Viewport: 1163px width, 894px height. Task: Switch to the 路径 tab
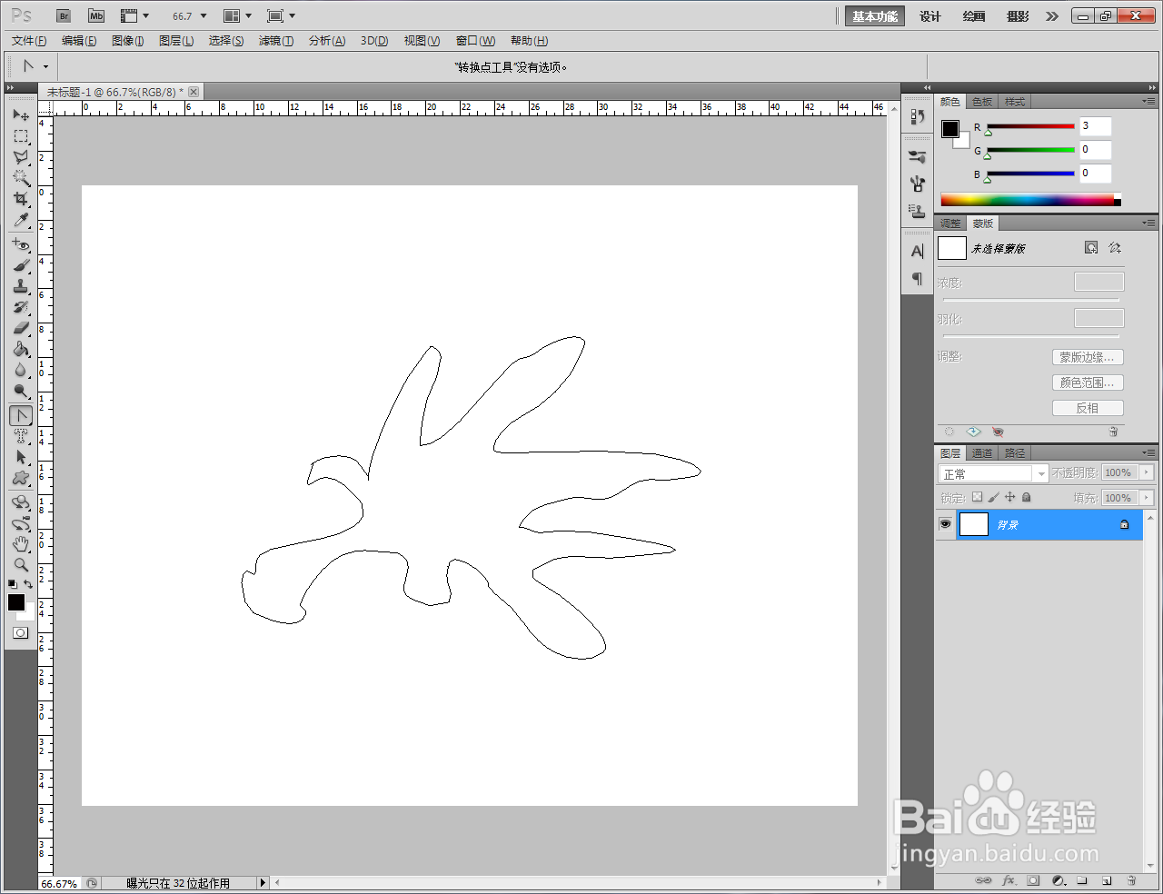[x=1015, y=453]
